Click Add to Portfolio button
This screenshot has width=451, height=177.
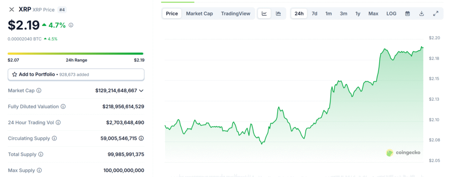coord(76,74)
